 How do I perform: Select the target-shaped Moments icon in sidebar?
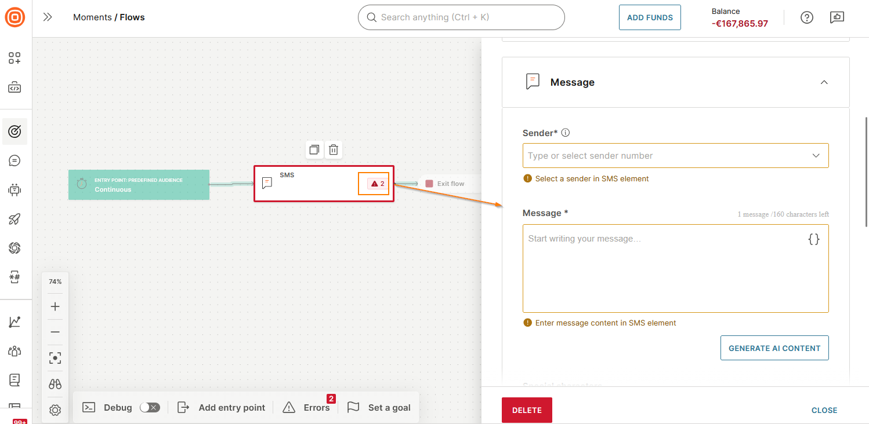coord(16,131)
